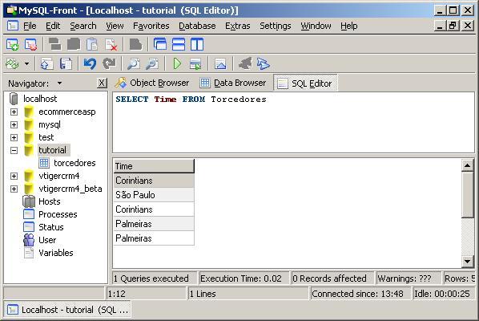Expand the vtigercrm4_beta database node
Screen dimensions: 479x321
pyautogui.click(x=14, y=189)
